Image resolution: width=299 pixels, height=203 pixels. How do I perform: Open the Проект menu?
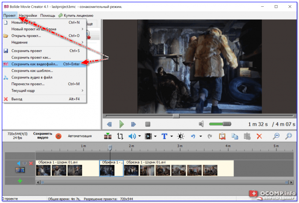pos(10,15)
